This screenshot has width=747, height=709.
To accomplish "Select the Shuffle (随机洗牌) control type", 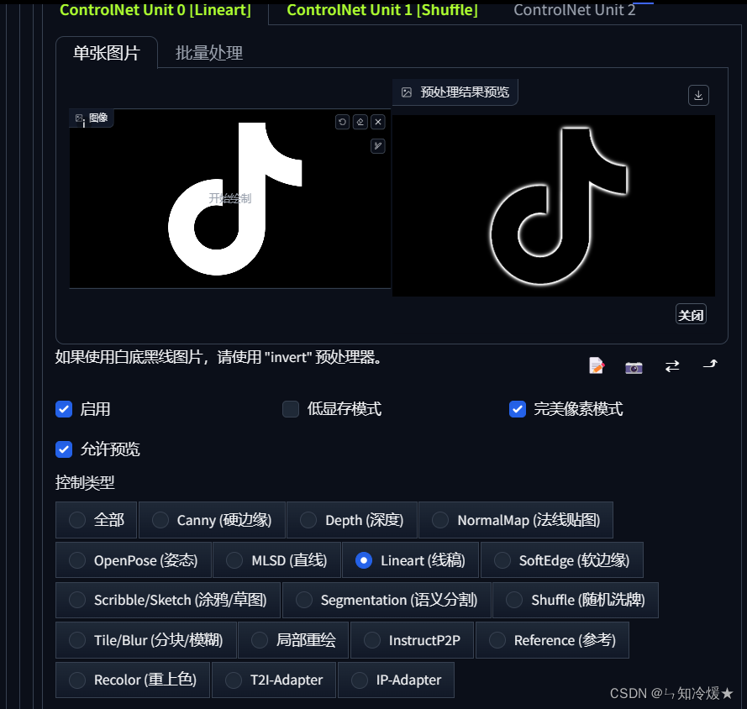I will [576, 600].
